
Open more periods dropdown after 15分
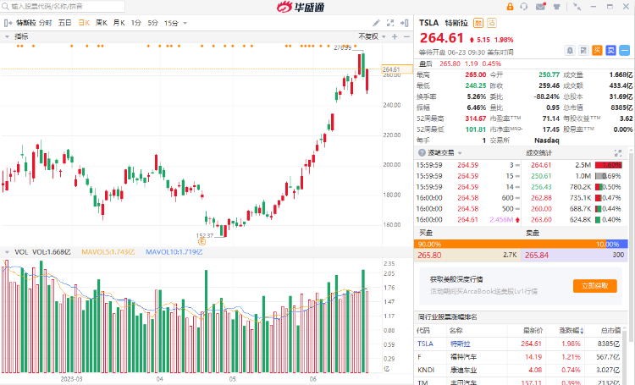pos(185,24)
